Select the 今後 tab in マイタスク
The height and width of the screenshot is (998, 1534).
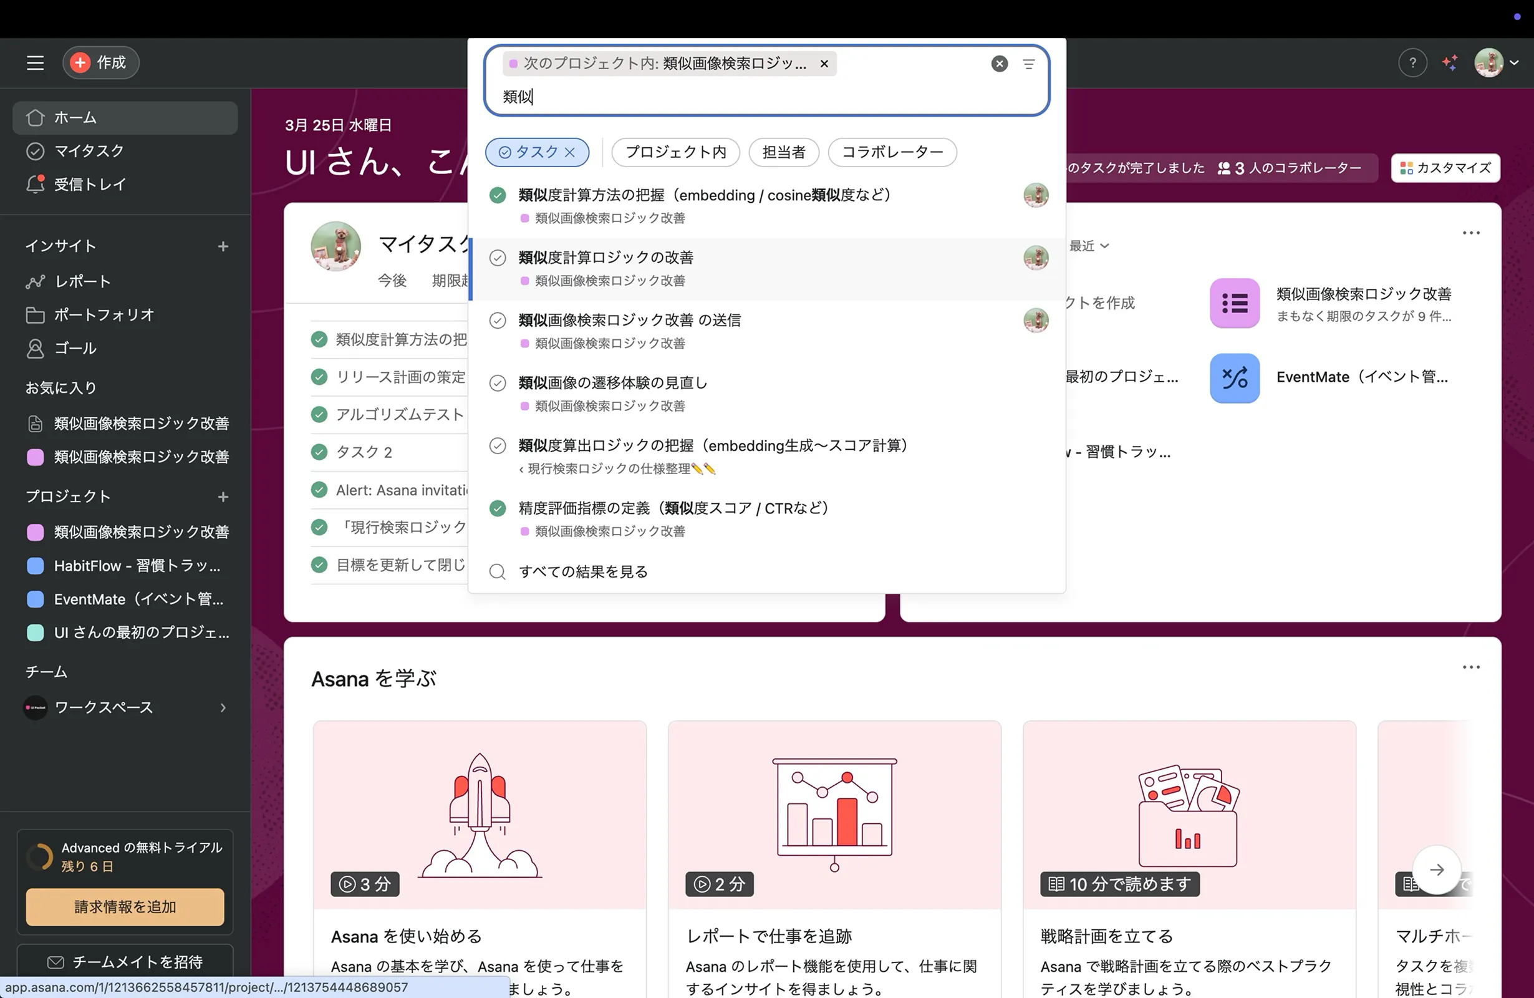392,281
